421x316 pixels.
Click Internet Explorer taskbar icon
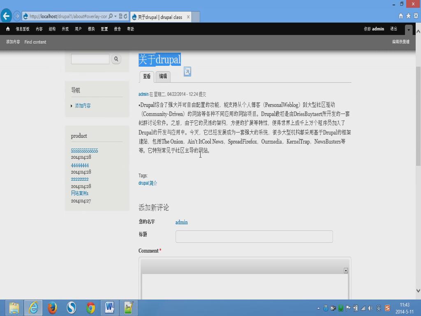33,308
